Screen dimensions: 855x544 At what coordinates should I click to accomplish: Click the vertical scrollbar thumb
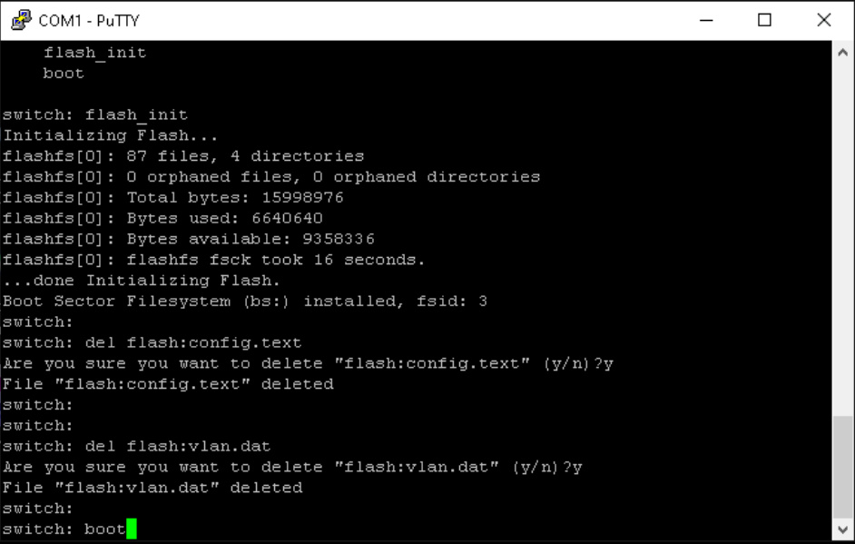coord(843,465)
